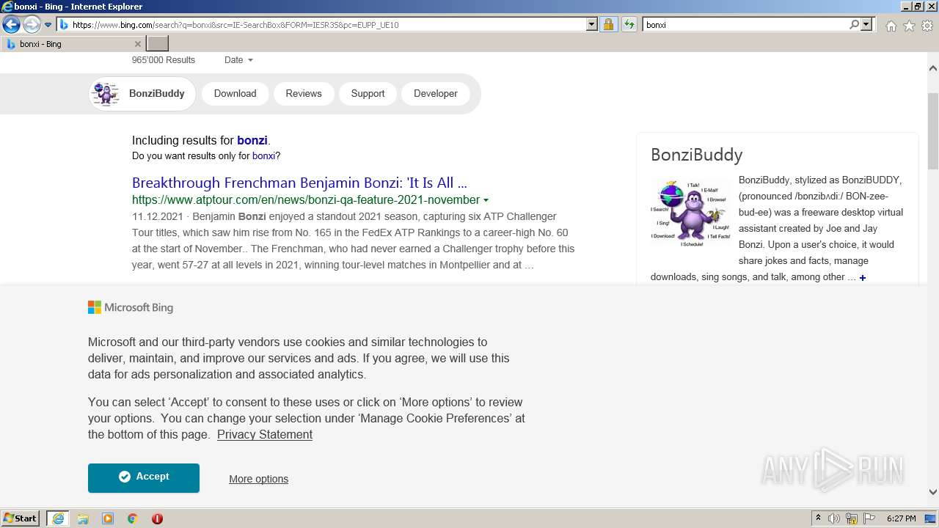Image resolution: width=939 pixels, height=528 pixels.
Task: Open File Explorer folder taskbar icon
Action: [83, 518]
